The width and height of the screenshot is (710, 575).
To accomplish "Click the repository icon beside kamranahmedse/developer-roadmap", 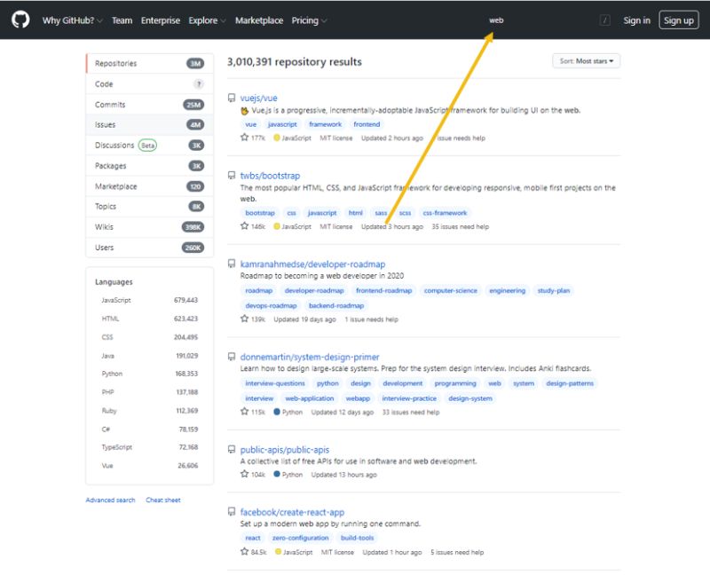I will pyautogui.click(x=231, y=264).
